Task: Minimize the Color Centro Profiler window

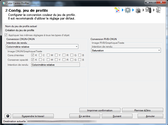Action: tap(148, 2)
